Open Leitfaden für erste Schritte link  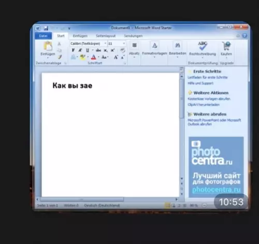[x=208, y=77]
